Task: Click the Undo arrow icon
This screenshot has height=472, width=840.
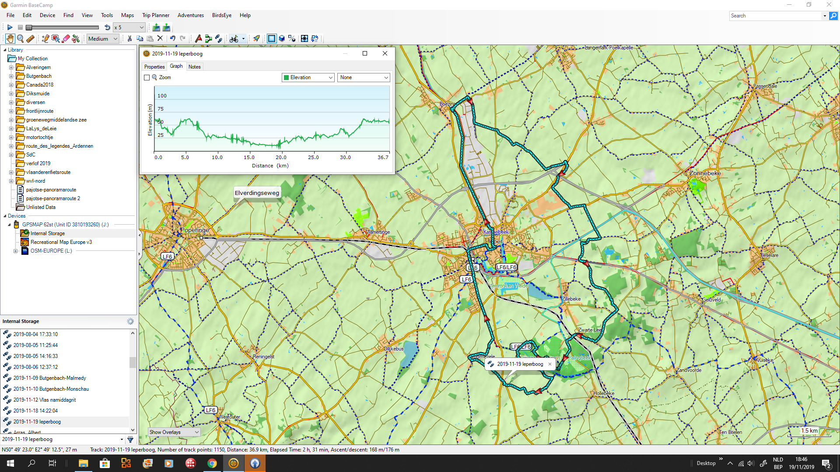Action: click(173, 38)
